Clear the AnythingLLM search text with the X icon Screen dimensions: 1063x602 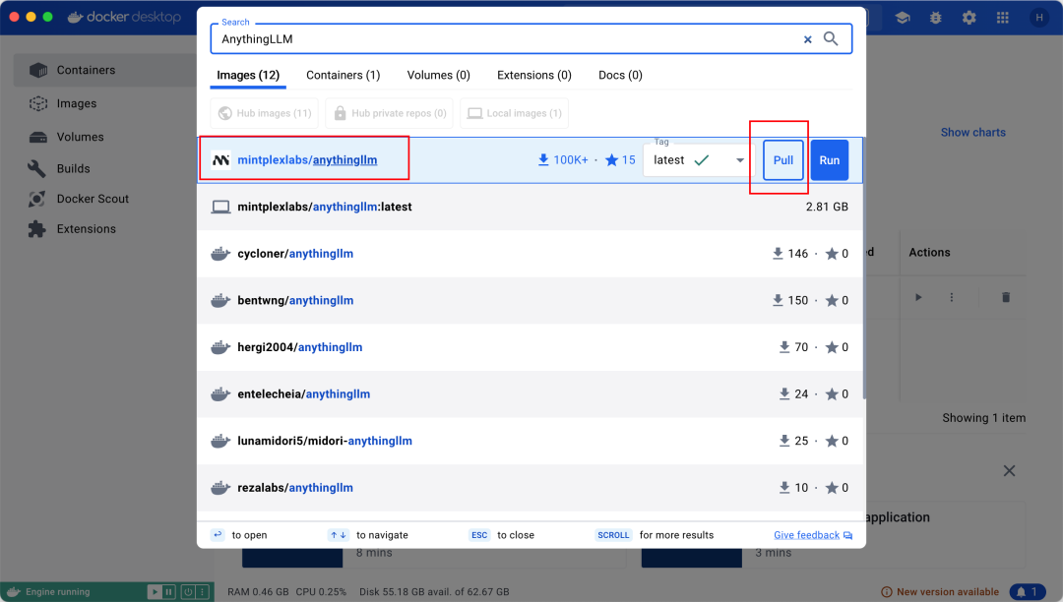point(807,39)
